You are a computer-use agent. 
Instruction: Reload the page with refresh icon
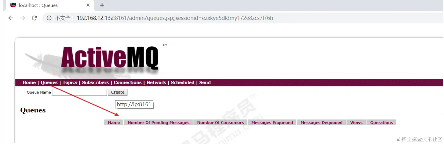(x=35, y=18)
